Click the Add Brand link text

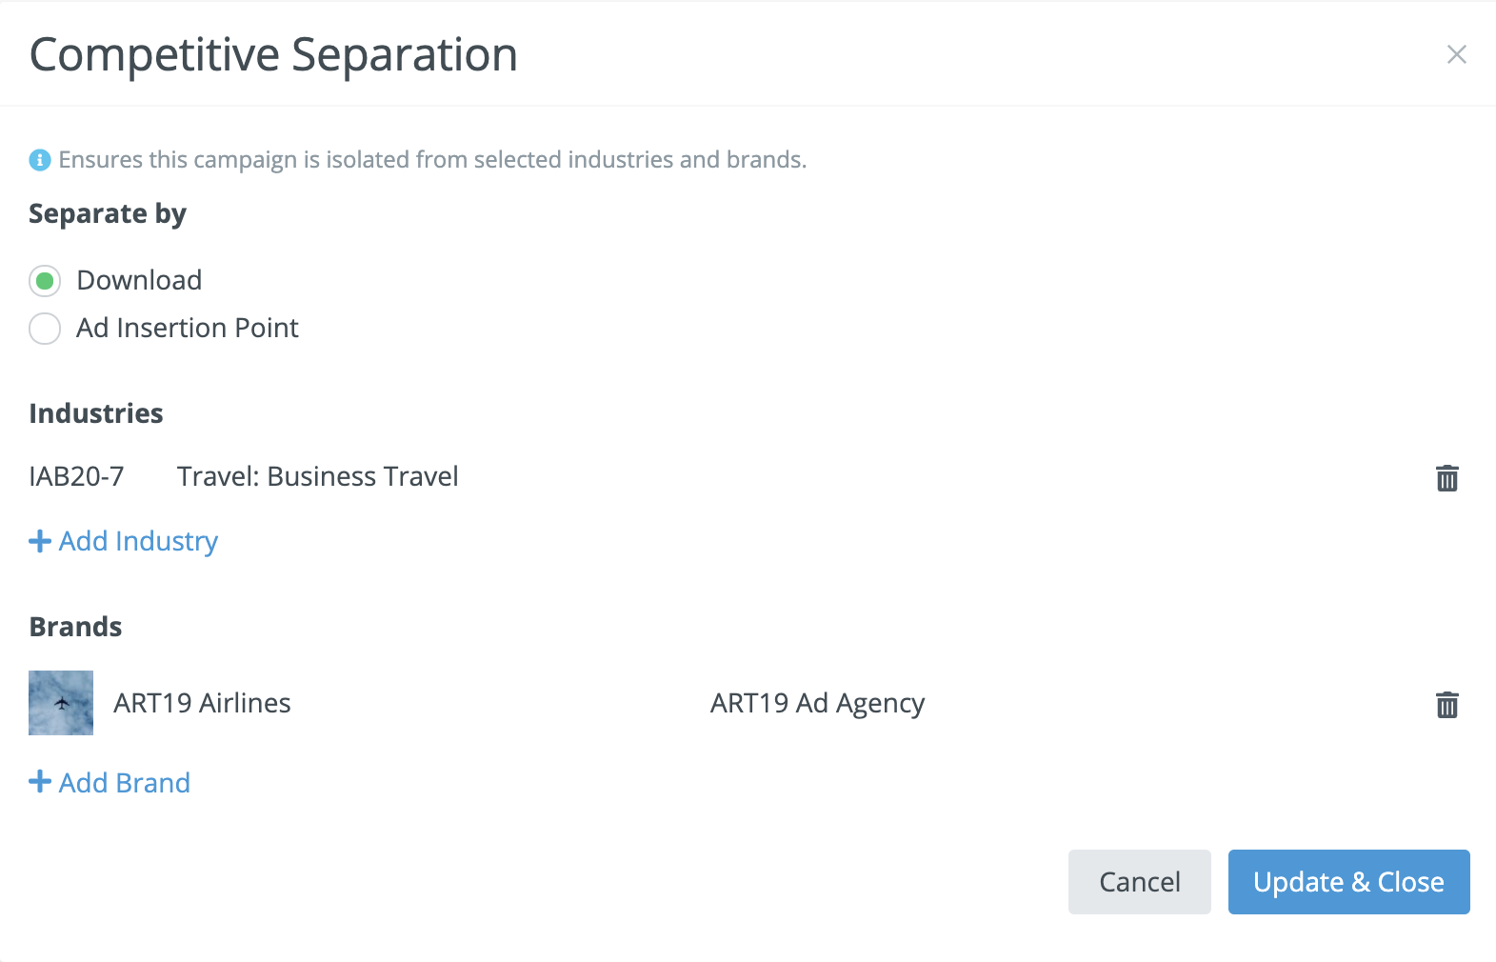point(125,783)
